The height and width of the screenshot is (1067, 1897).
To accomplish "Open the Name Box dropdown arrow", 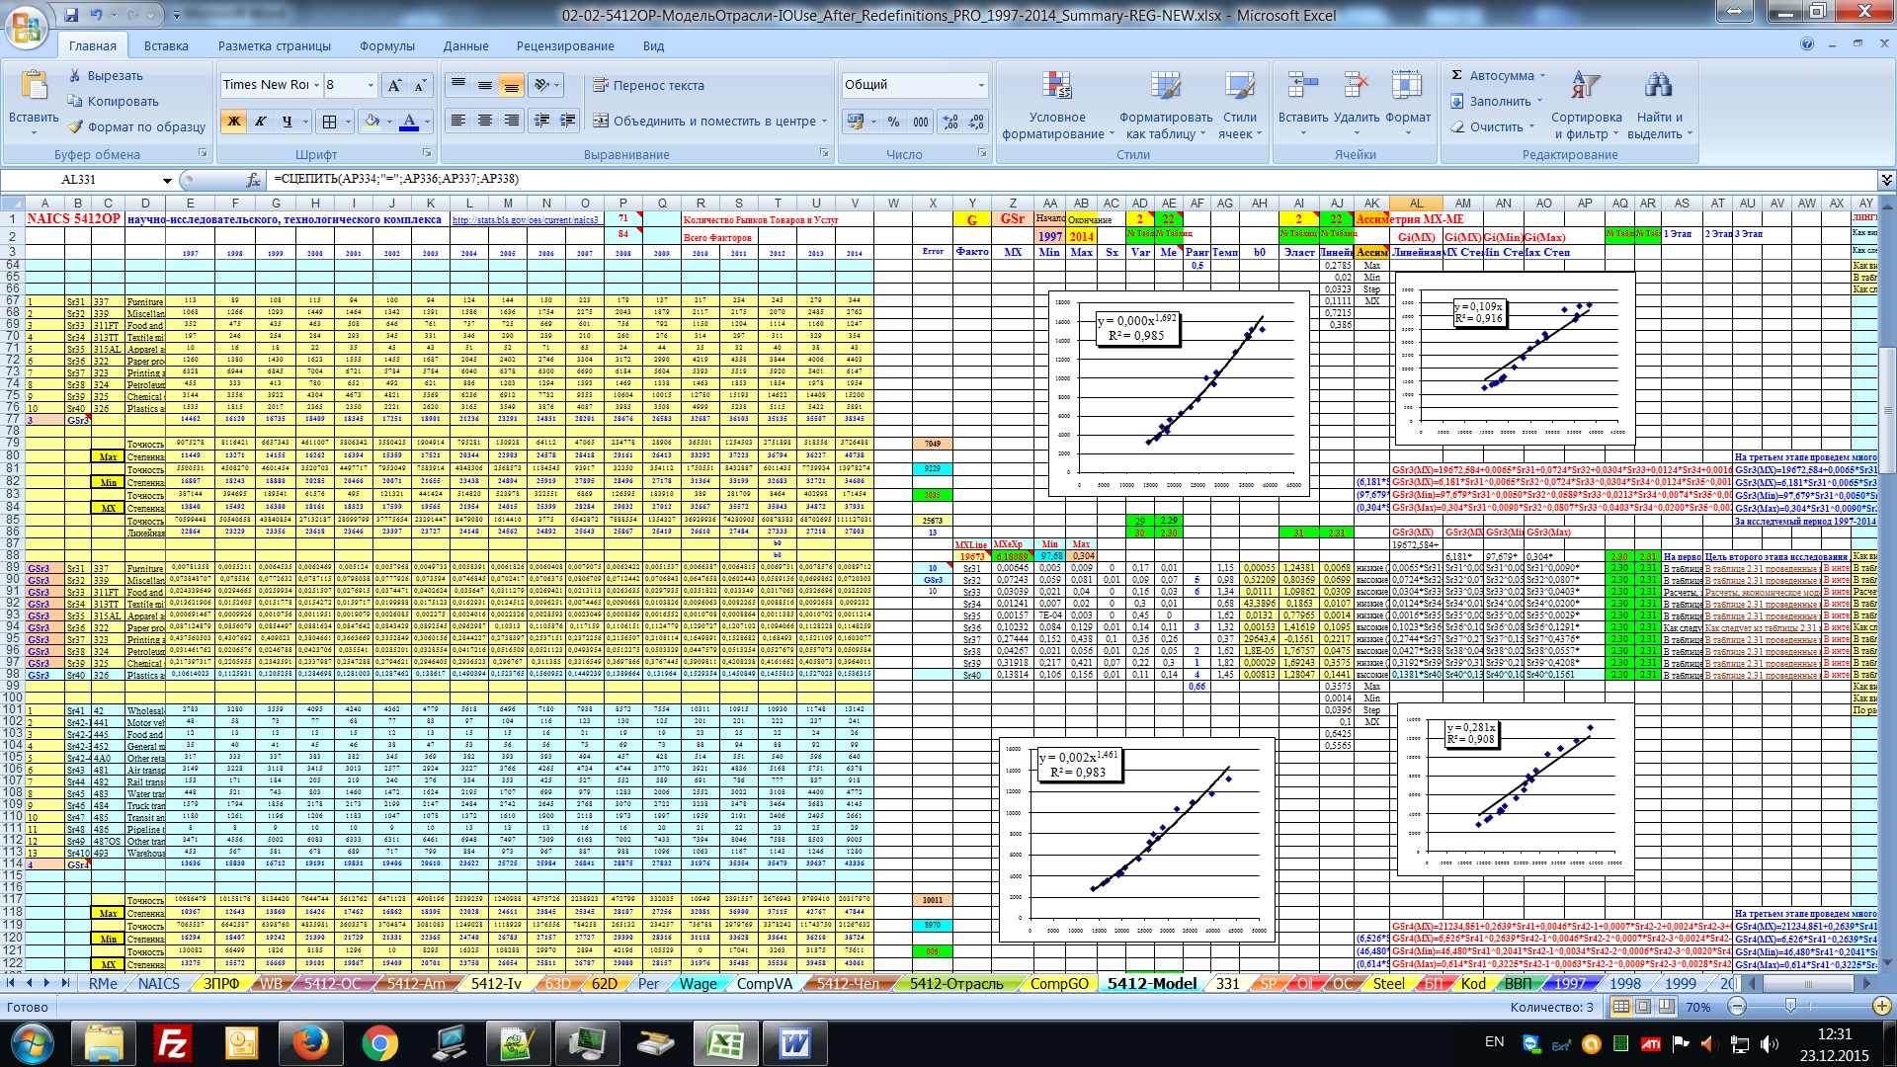I will [x=167, y=181].
